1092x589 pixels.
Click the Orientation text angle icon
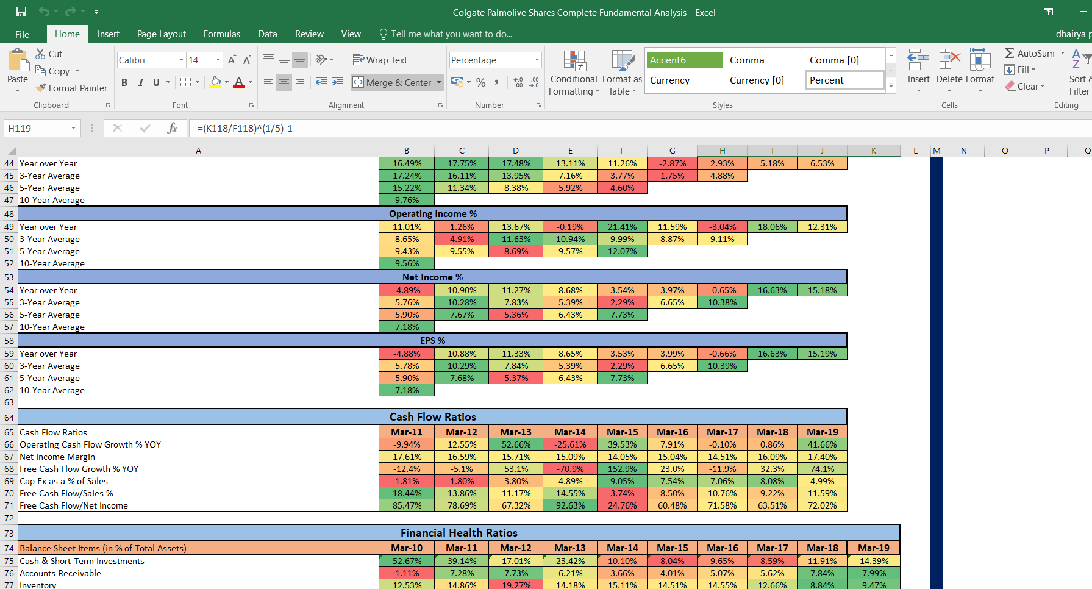[x=321, y=60]
